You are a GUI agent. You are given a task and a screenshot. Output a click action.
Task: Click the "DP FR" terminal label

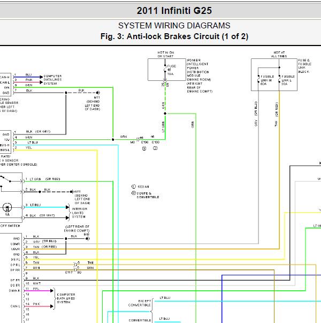click(x=15, y=280)
